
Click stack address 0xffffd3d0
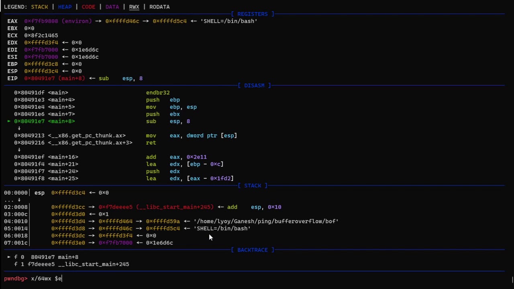point(68,214)
